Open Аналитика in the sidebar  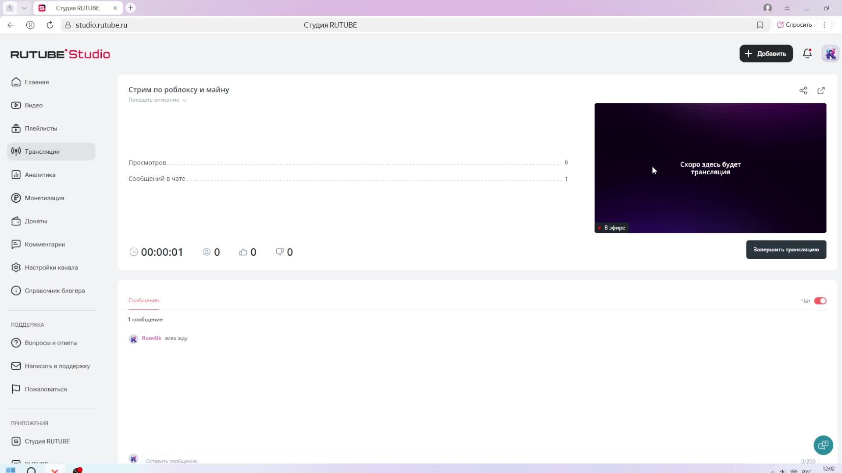coord(40,175)
